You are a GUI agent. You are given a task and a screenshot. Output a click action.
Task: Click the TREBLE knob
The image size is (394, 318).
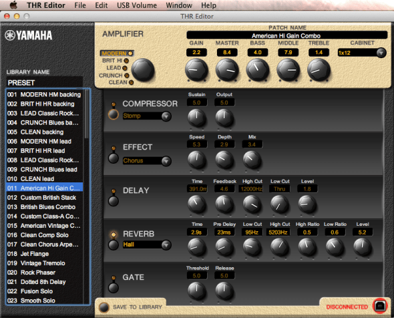[x=319, y=70]
